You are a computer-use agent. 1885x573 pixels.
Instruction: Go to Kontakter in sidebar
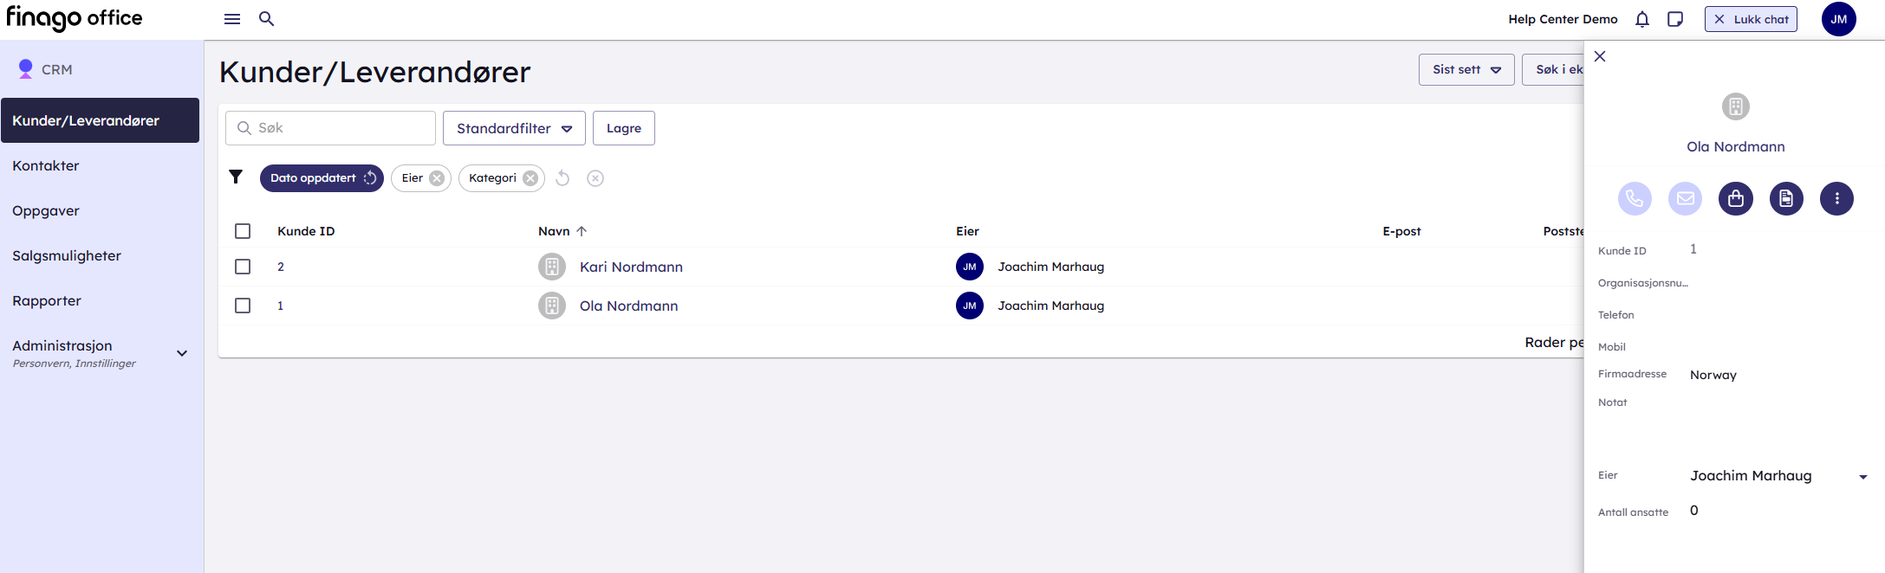46,165
